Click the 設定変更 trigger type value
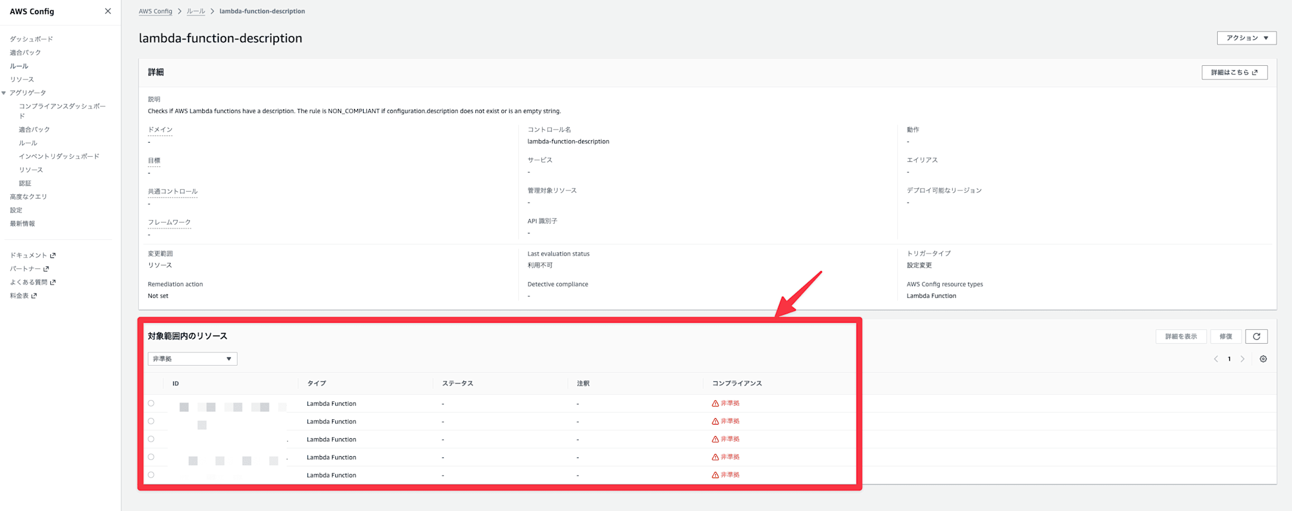 pyautogui.click(x=919, y=265)
